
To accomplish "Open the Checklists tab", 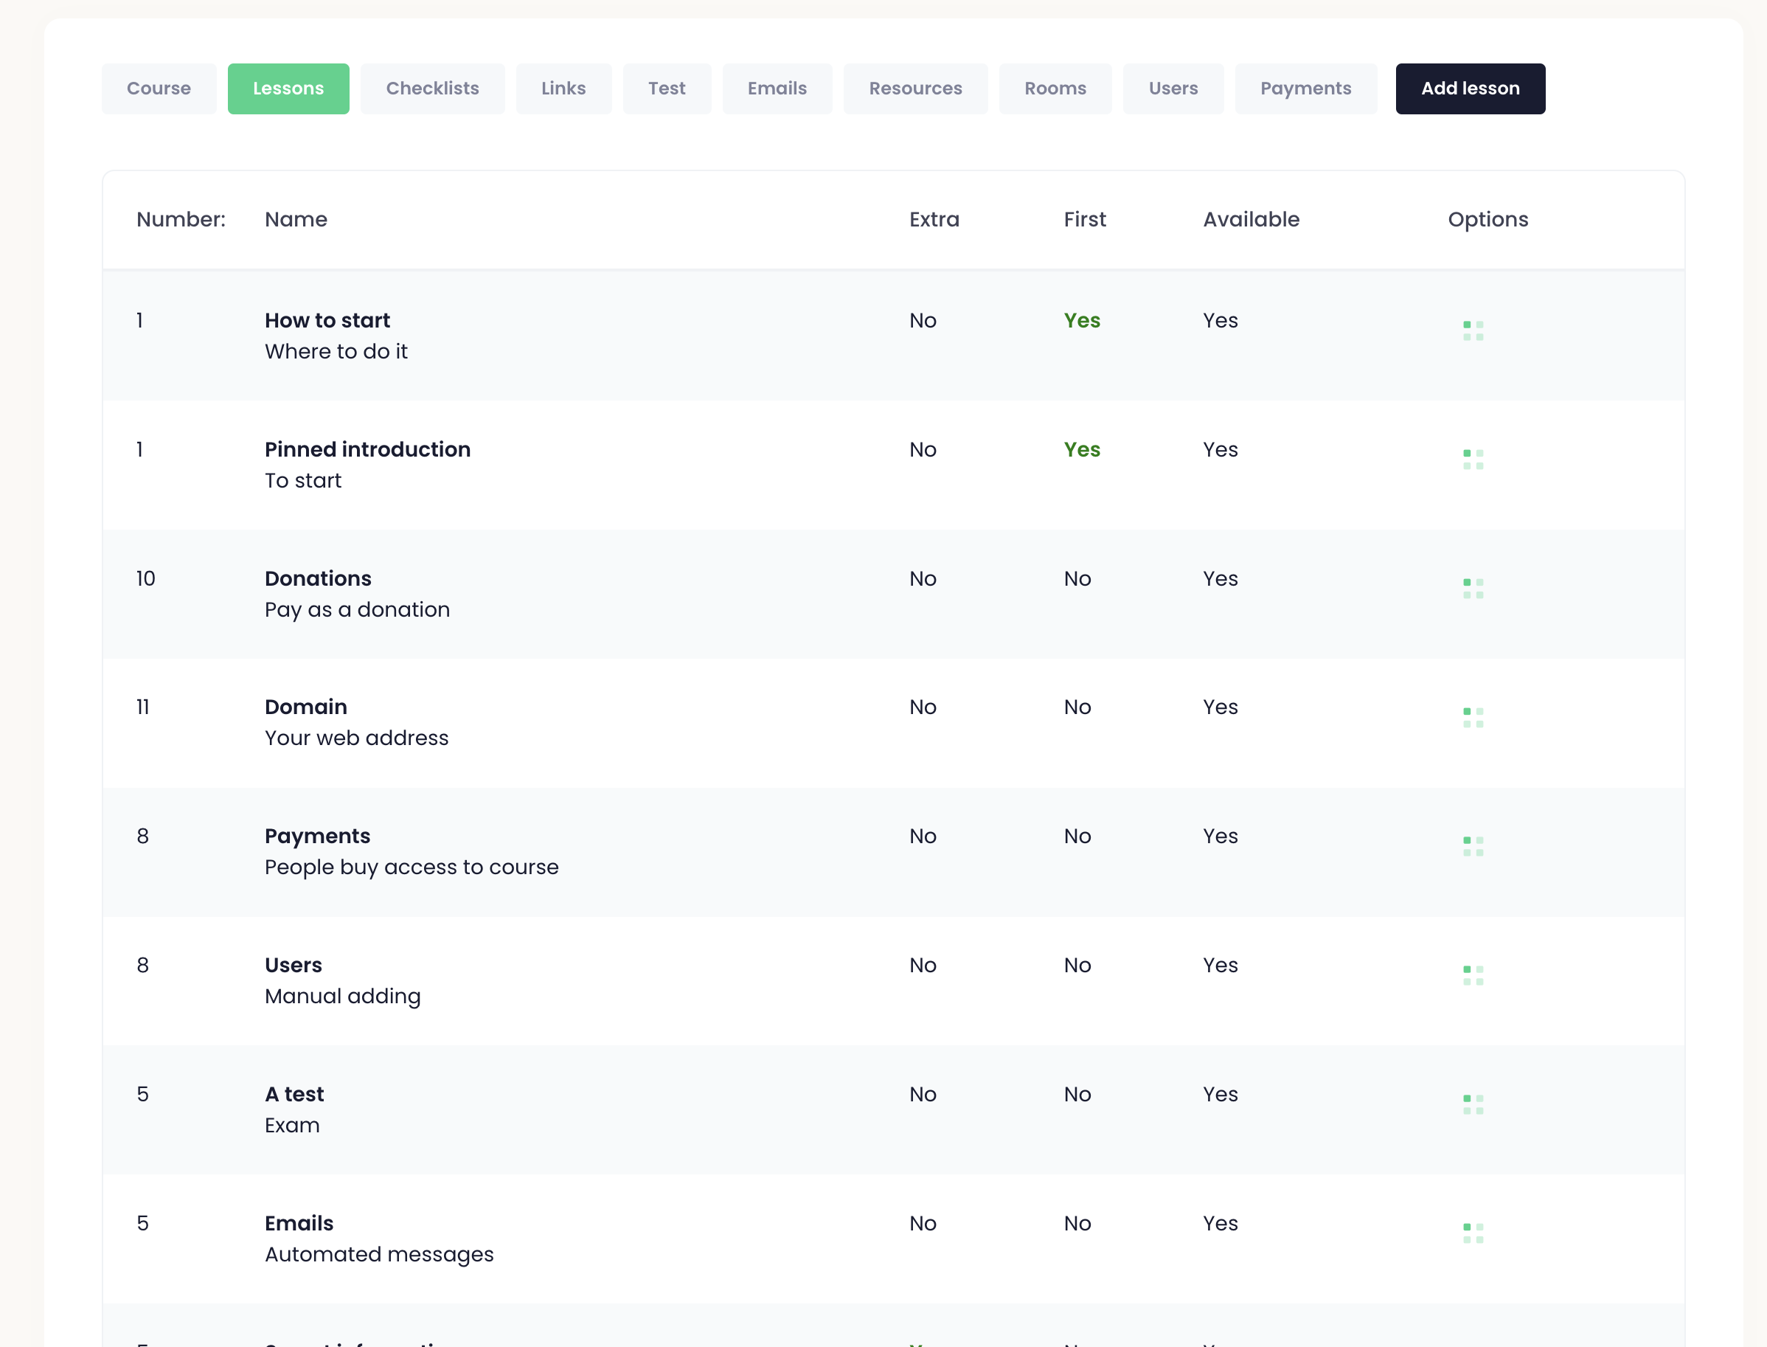I will pos(432,89).
